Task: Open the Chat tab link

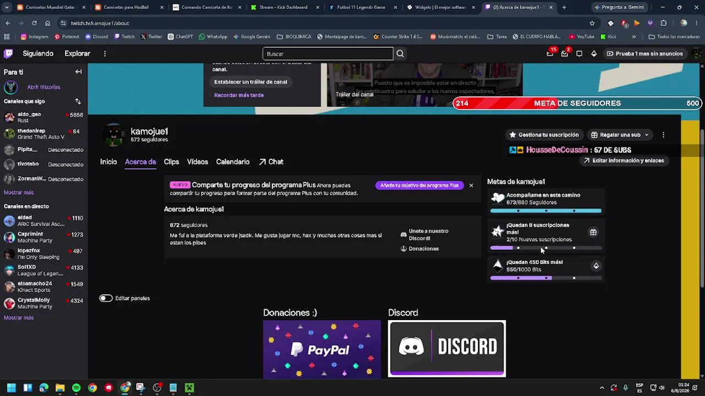Action: point(271,162)
